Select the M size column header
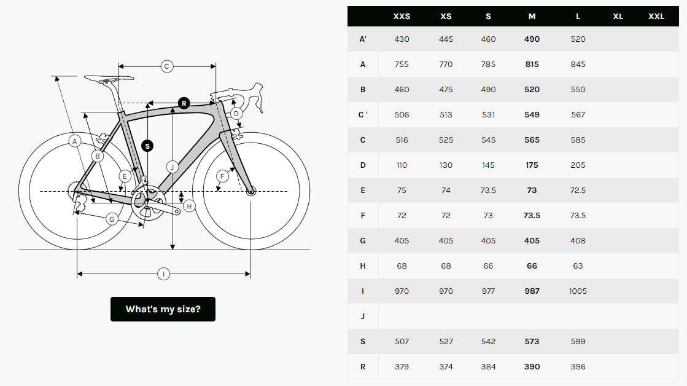Screen dimensions: 687x386 (x=532, y=17)
